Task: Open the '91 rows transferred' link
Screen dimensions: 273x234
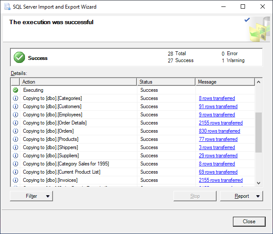Action: pos(218,106)
